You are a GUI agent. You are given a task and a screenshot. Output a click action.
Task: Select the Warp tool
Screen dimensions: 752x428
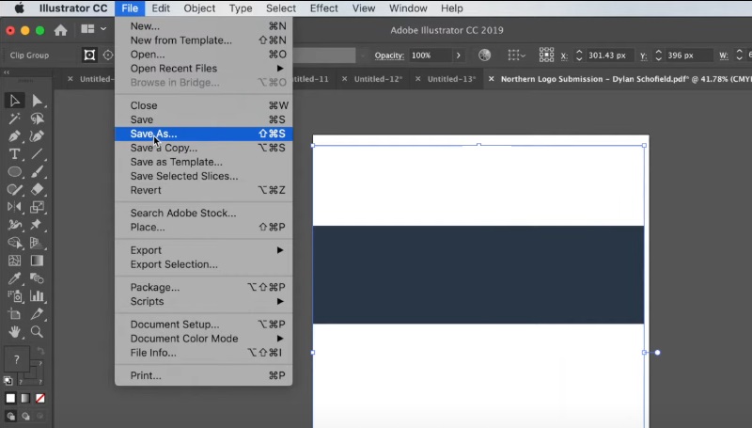tap(14, 225)
